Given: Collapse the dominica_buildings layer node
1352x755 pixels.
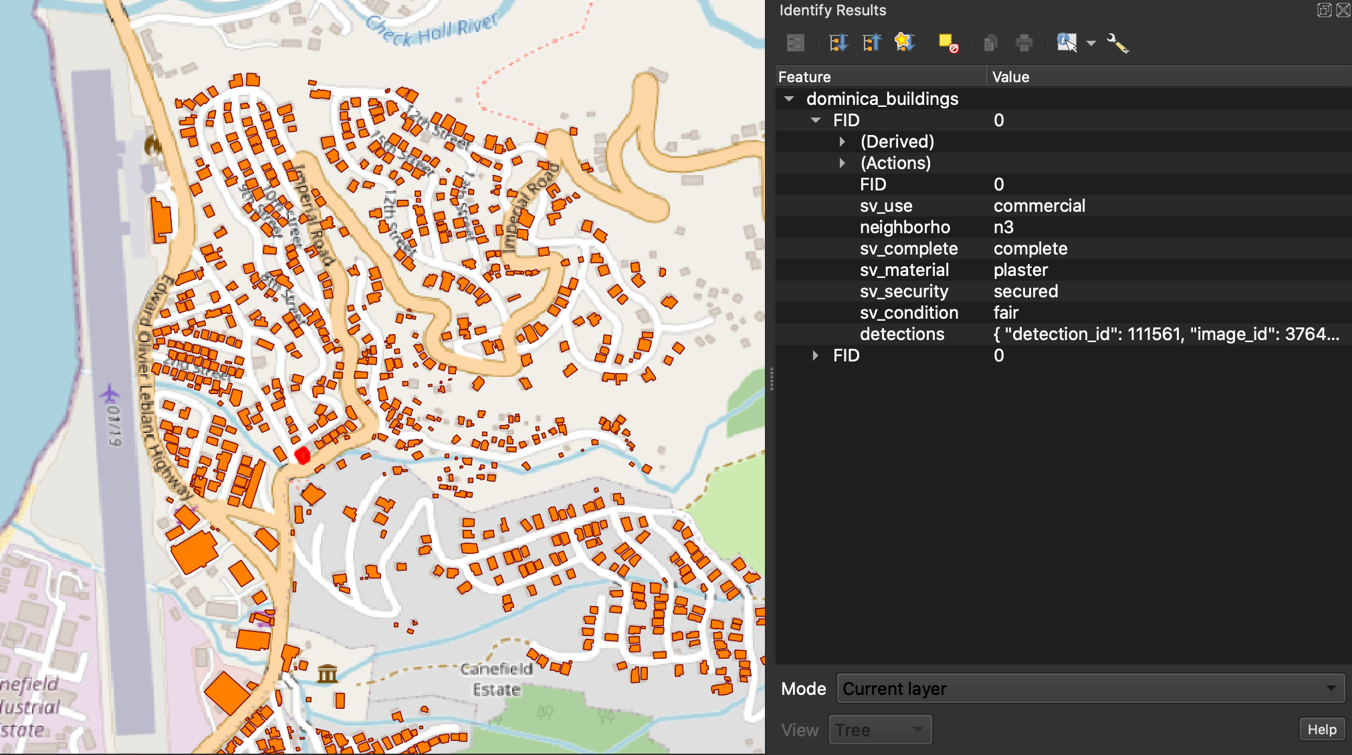Looking at the screenshot, I should click(x=790, y=99).
